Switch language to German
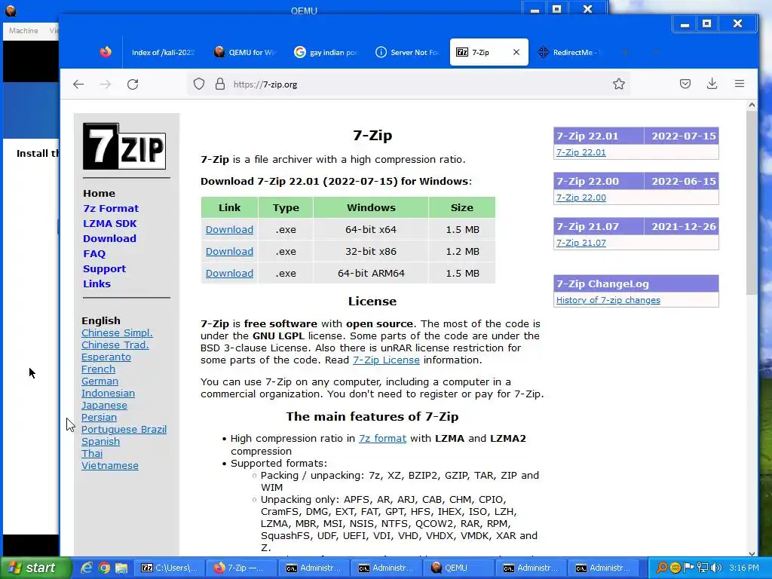 coord(100,381)
